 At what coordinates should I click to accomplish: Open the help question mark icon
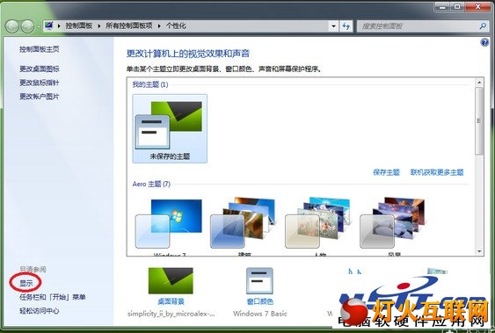point(484,42)
